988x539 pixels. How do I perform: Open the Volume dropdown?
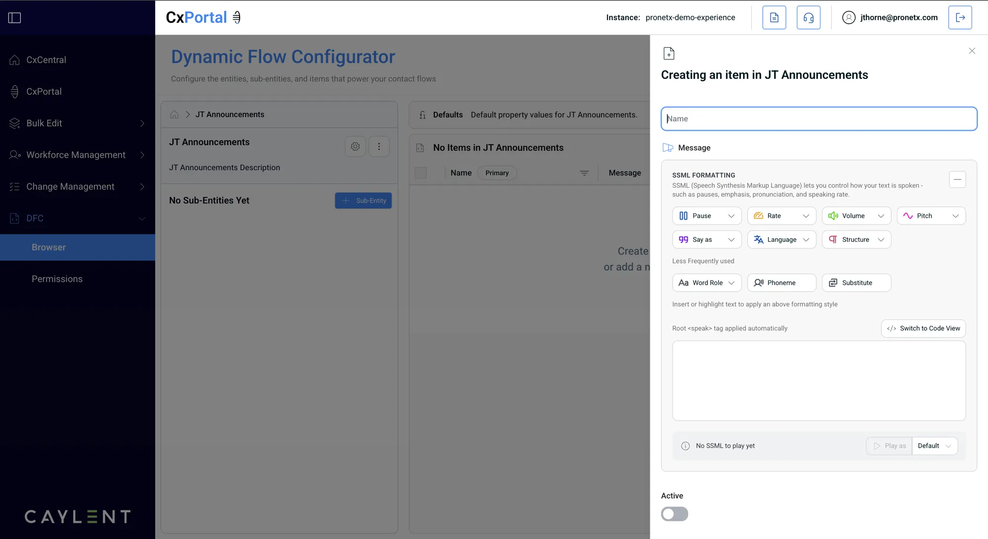coord(857,216)
